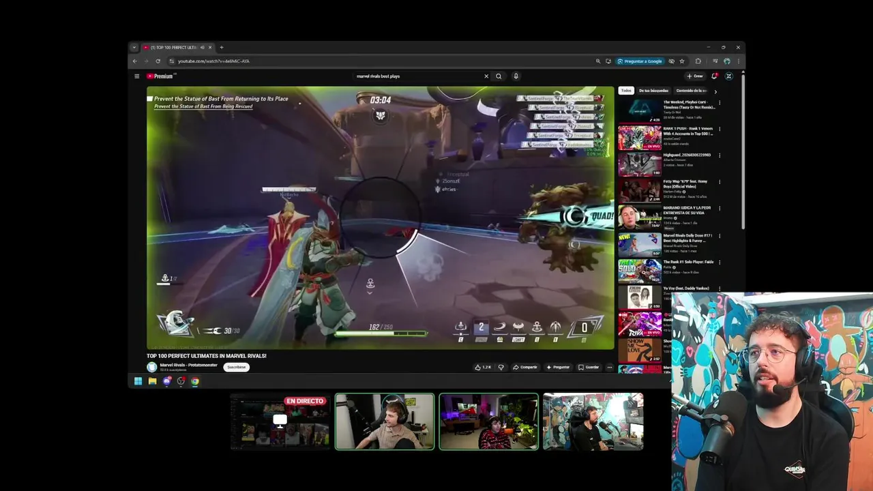Viewport: 873px width, 491px height.
Task: Open MARIANO IUDICA entrevista video title
Action: pos(687,210)
